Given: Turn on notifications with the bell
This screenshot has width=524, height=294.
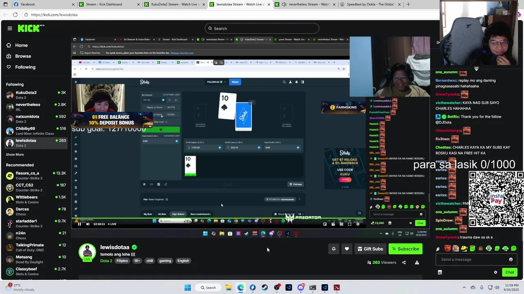Looking at the screenshot, I should coord(334,249).
